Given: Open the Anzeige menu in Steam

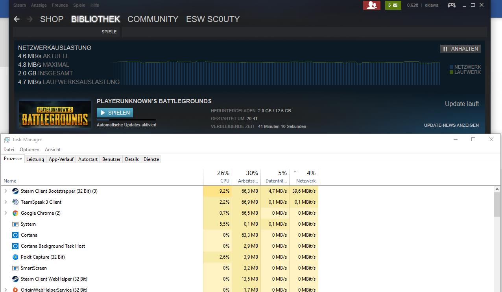Looking at the screenshot, I should [x=39, y=5].
